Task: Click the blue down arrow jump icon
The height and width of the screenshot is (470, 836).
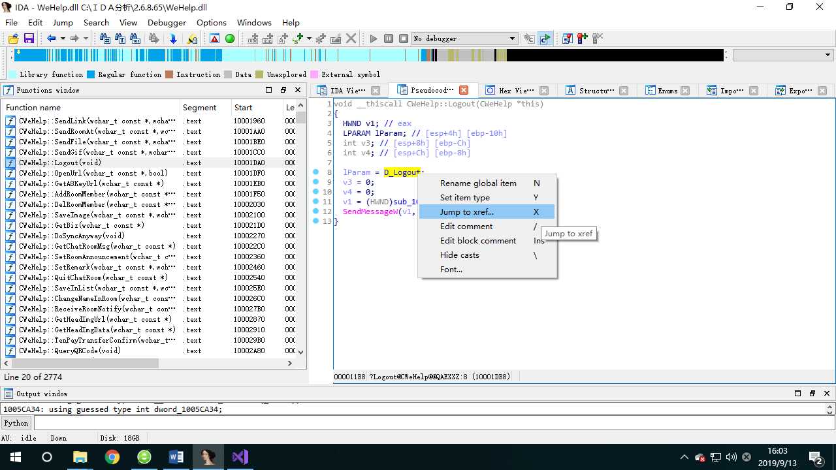Action: coord(173,39)
